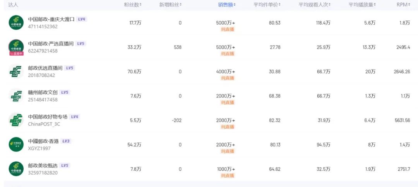Open 邮政优选直播间 name link
Viewport: 418px width, 187px height.
tap(45, 68)
